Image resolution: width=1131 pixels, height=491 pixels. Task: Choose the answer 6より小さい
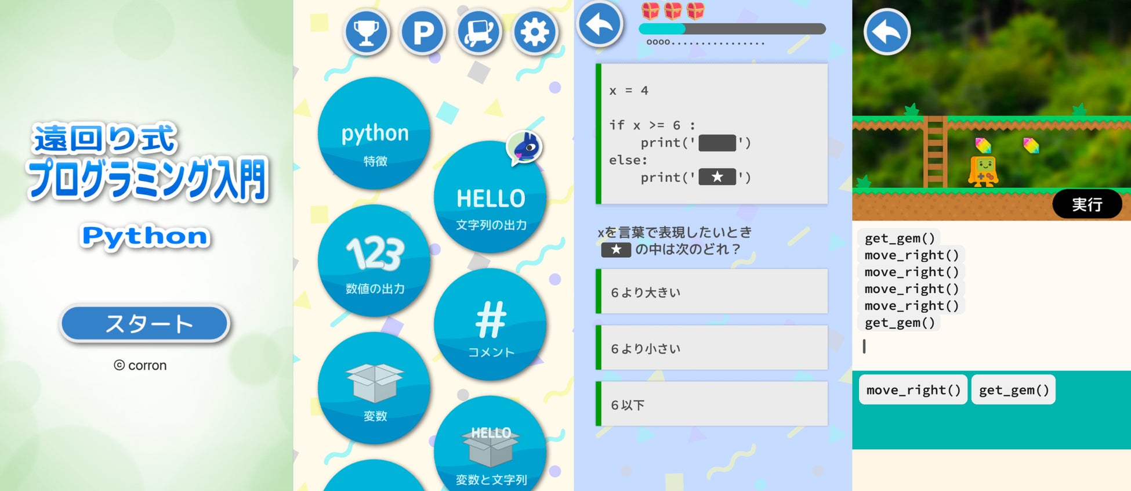[x=712, y=348]
